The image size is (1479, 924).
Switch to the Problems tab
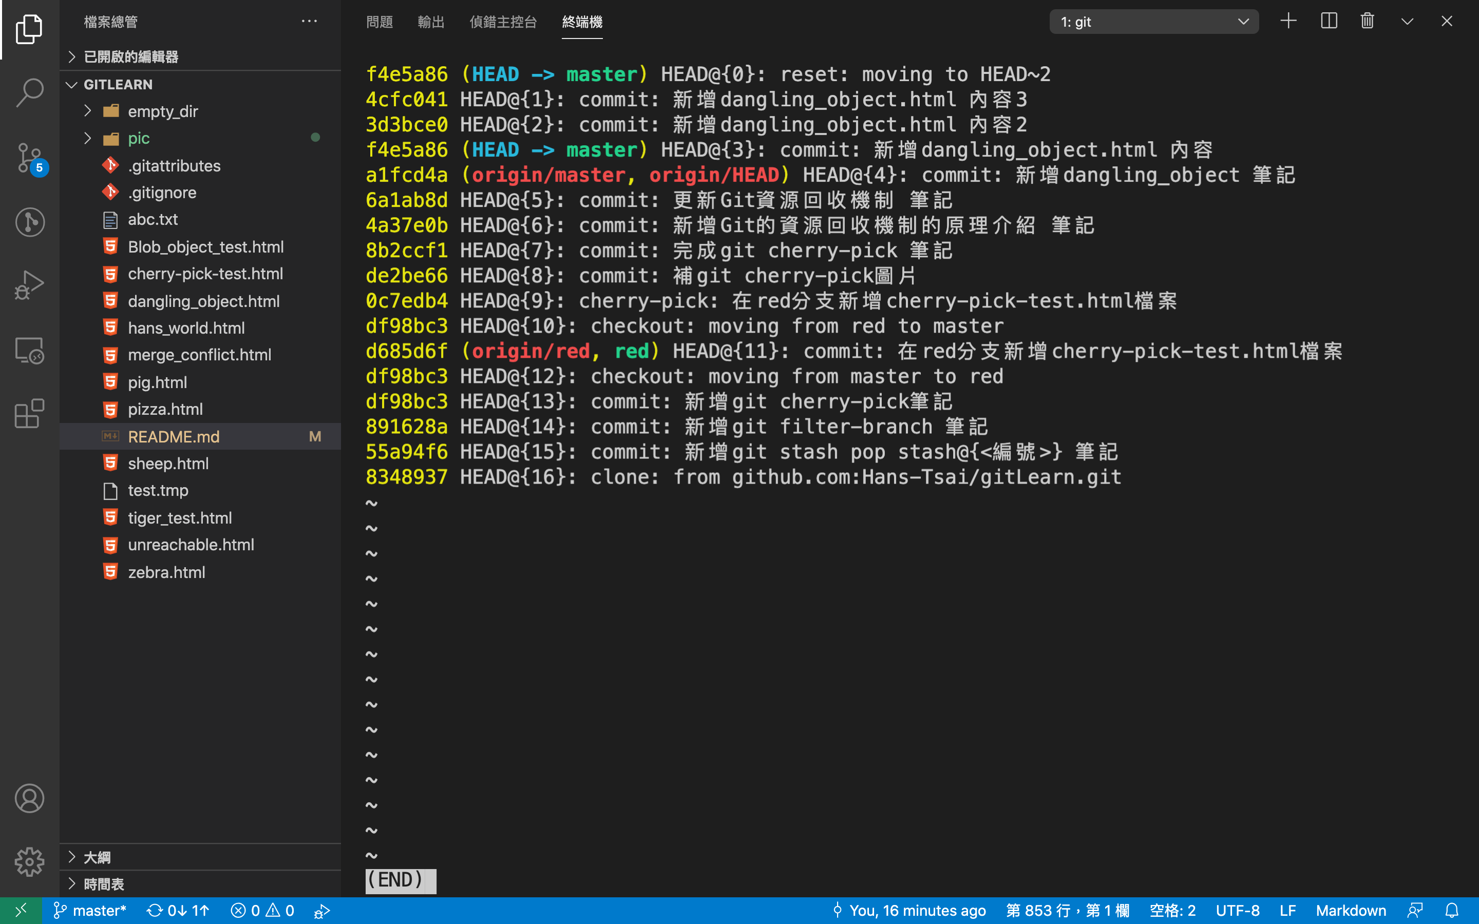380,22
